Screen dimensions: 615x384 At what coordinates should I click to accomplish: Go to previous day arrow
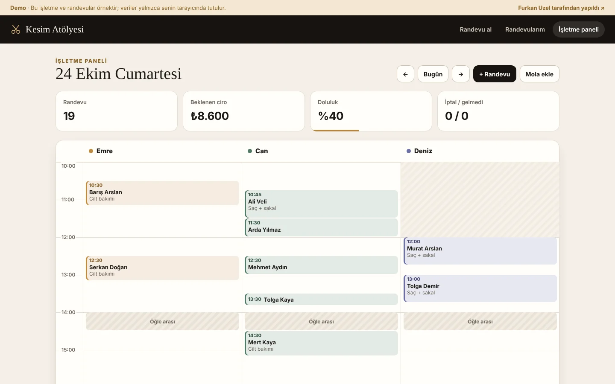[x=405, y=74]
